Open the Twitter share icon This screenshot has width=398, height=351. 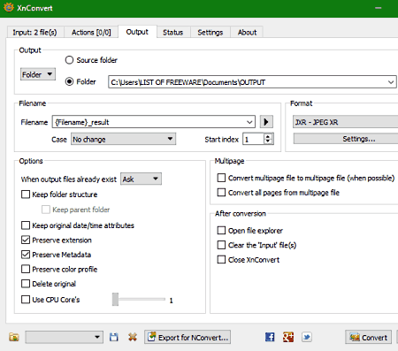click(x=307, y=337)
